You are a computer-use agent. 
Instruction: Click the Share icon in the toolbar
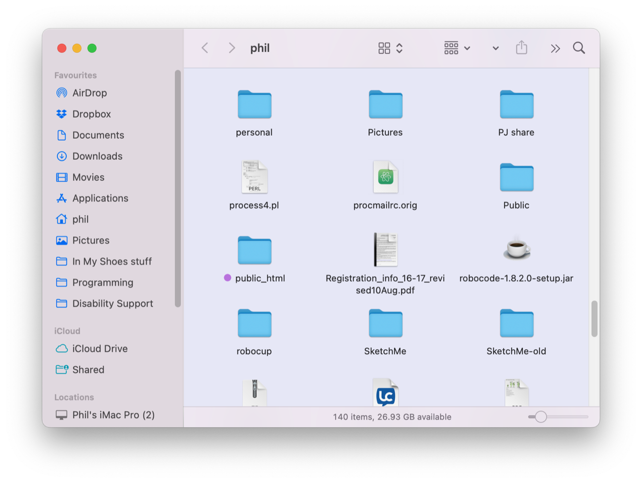521,48
